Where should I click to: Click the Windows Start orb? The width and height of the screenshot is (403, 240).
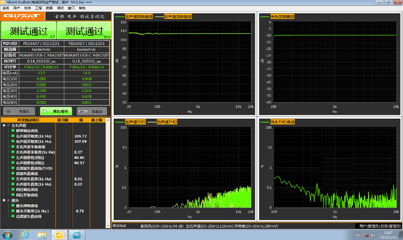click(x=8, y=235)
